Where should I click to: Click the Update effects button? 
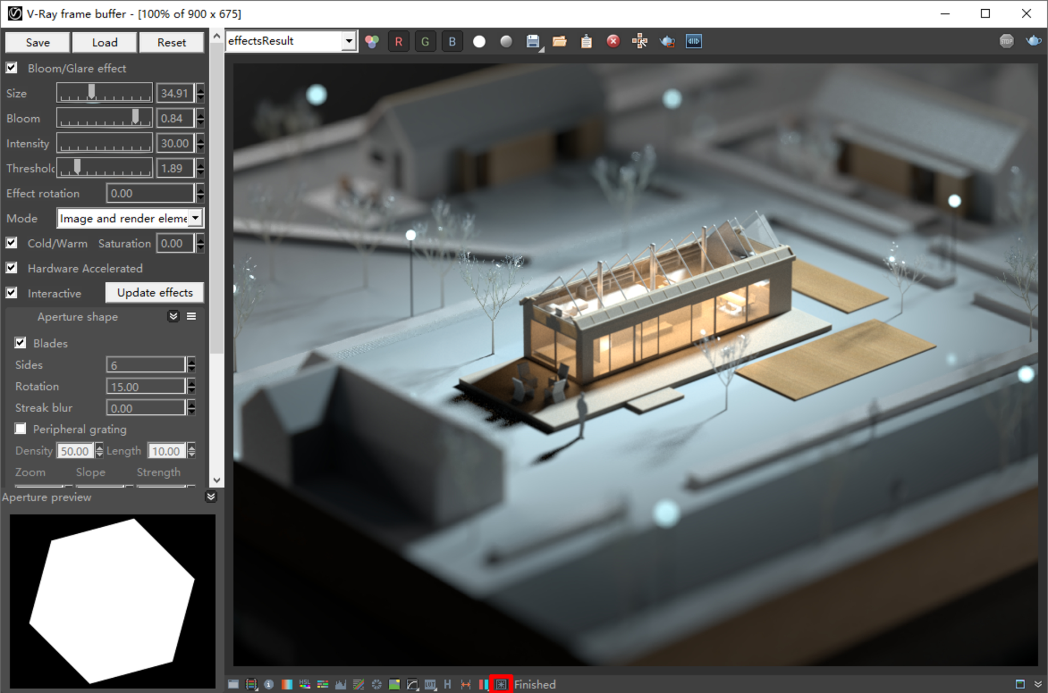[155, 292]
